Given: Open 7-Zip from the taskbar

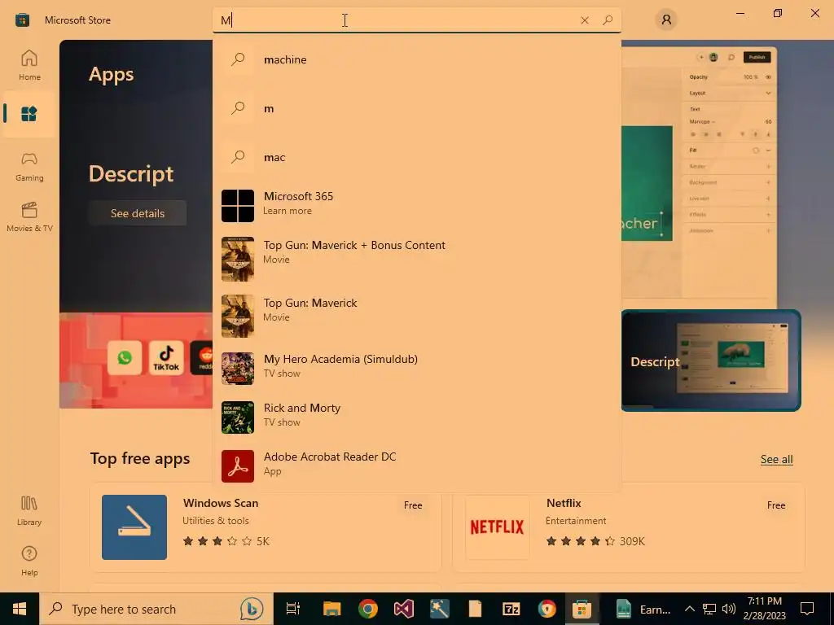Looking at the screenshot, I should pos(511,609).
